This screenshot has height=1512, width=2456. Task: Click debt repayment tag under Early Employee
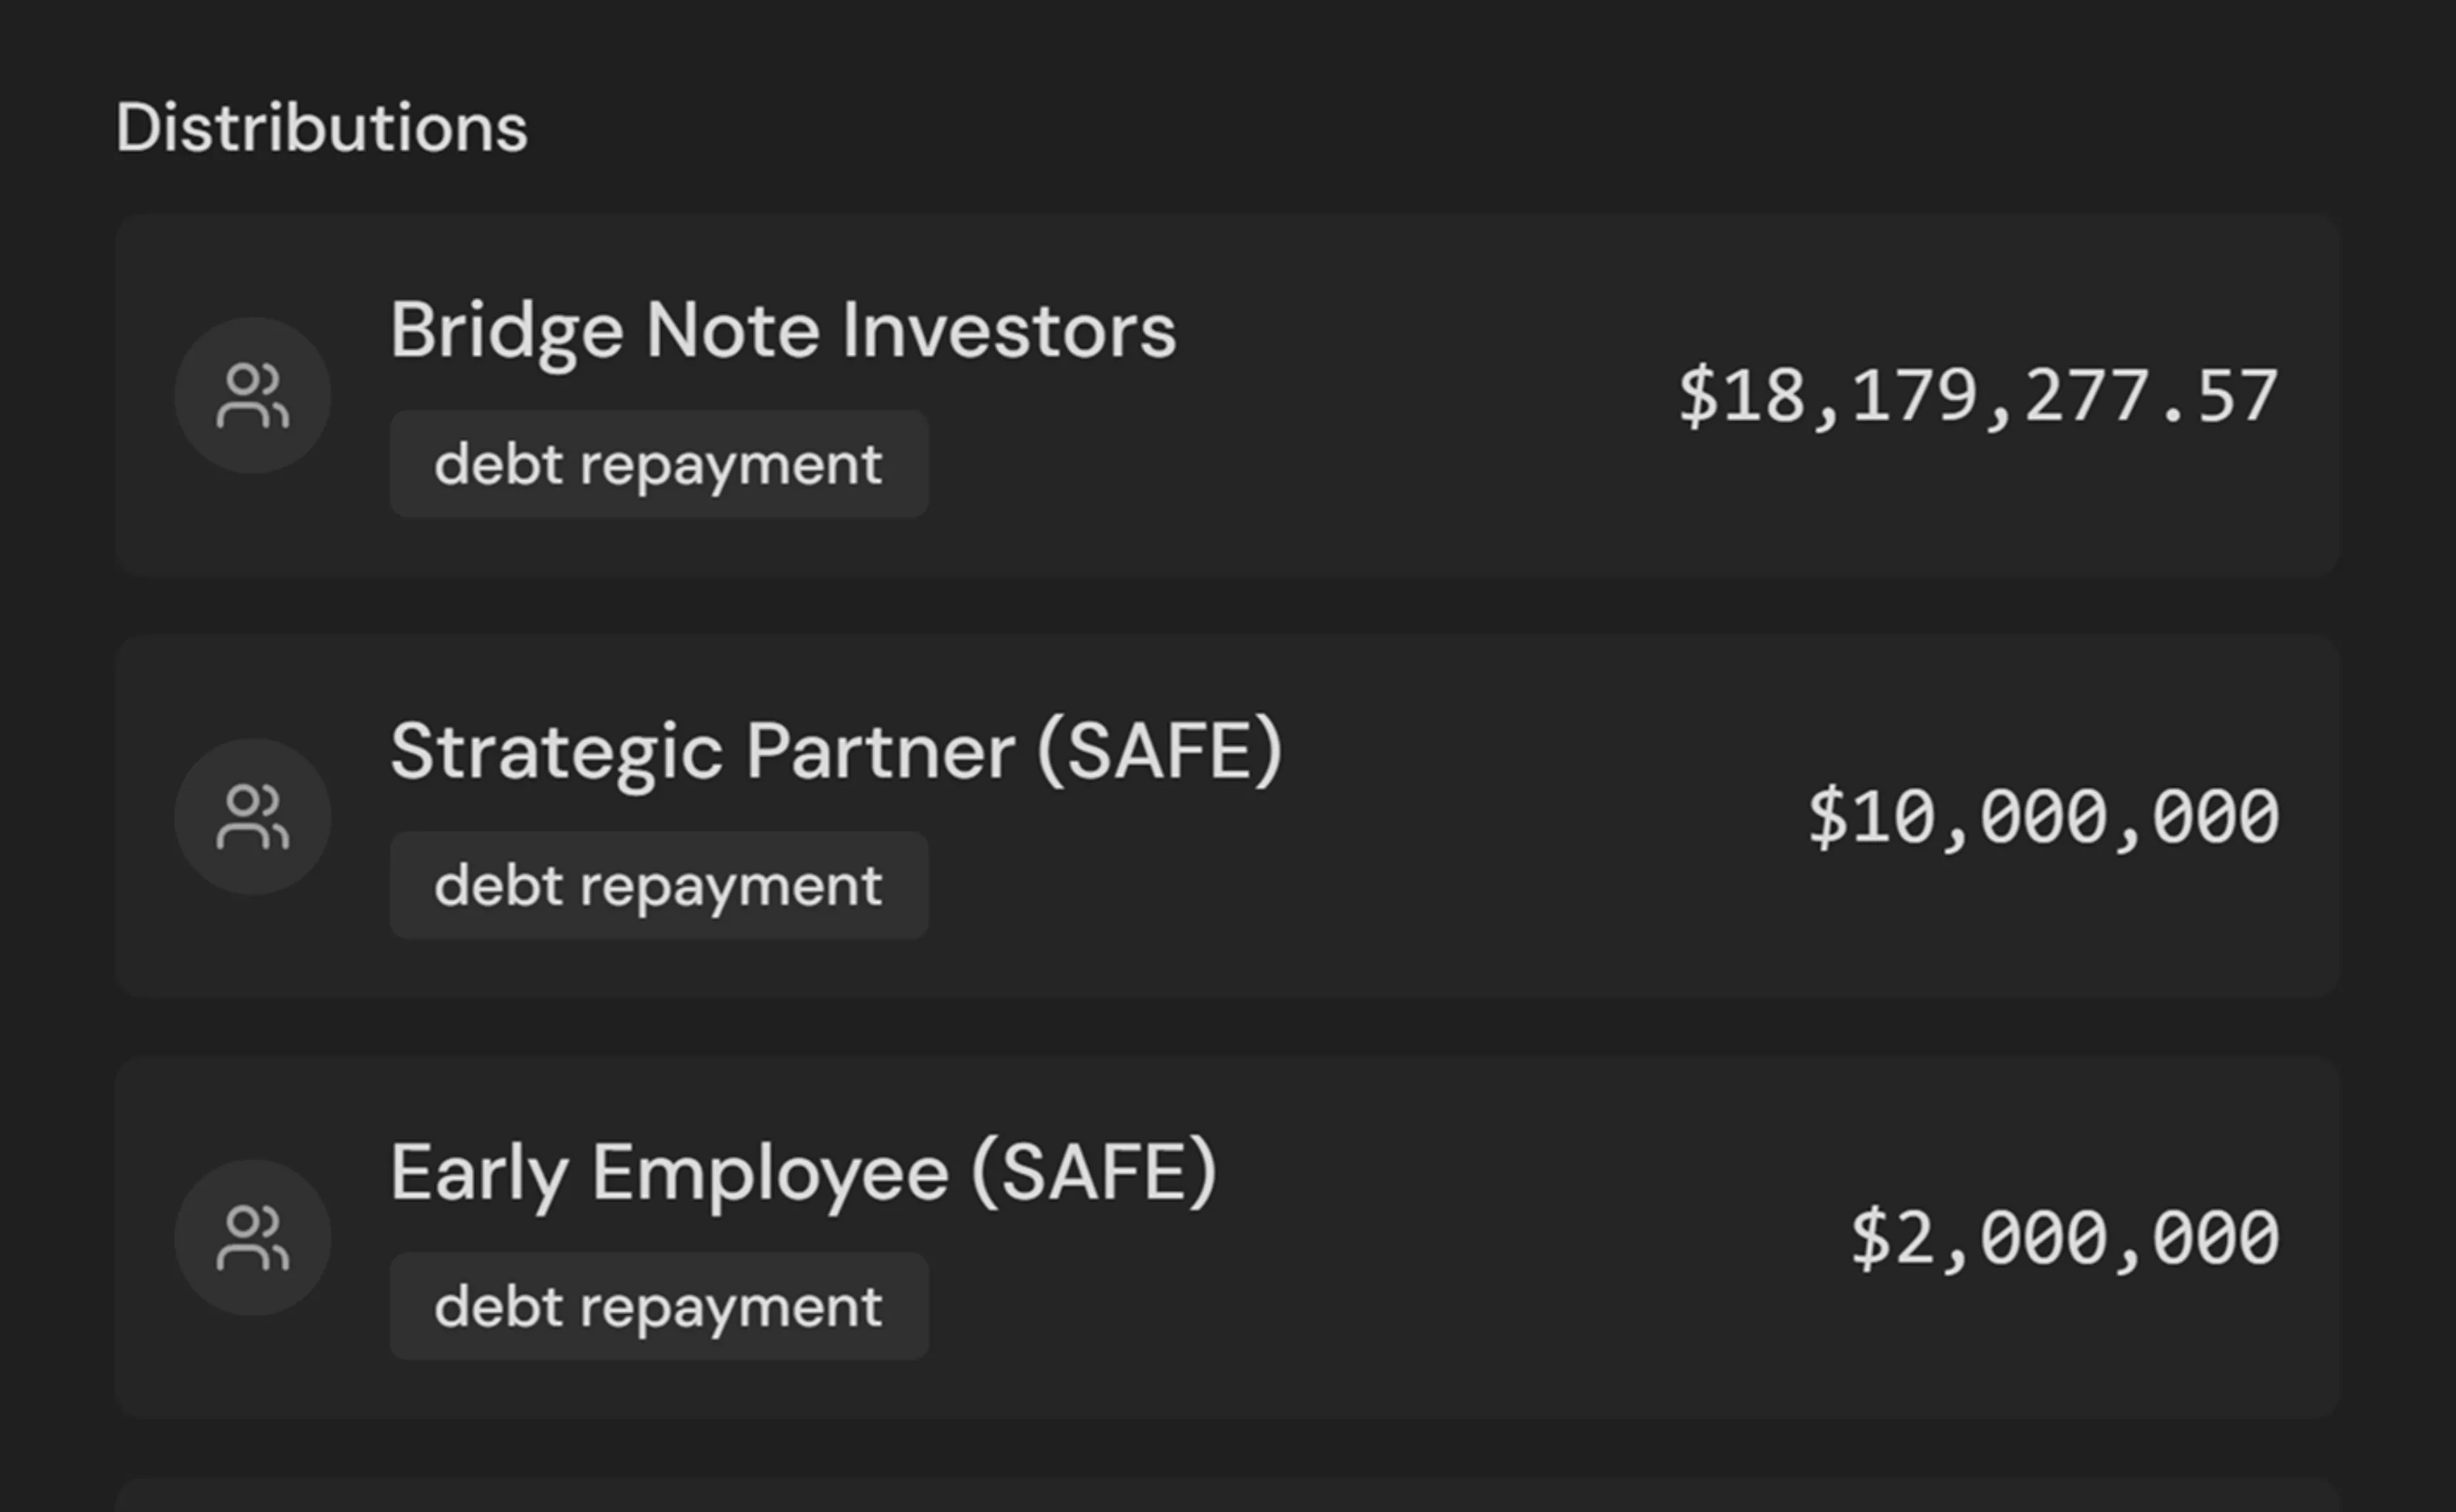658,1306
